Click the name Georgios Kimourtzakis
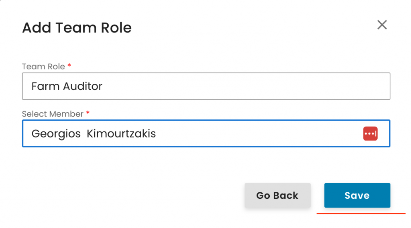This screenshot has height=228, width=411. pos(94,133)
